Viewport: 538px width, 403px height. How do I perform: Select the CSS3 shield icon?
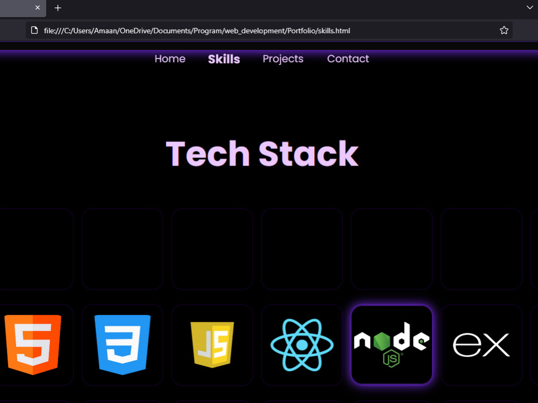pyautogui.click(x=123, y=345)
